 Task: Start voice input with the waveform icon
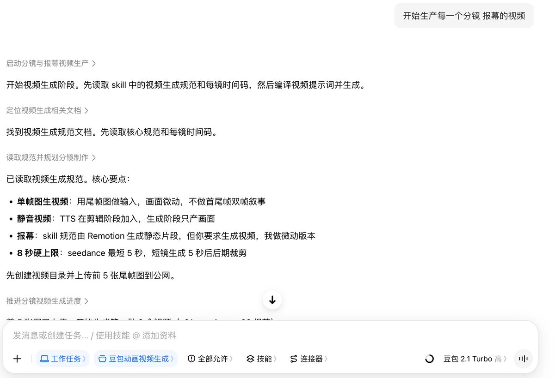[524, 359]
